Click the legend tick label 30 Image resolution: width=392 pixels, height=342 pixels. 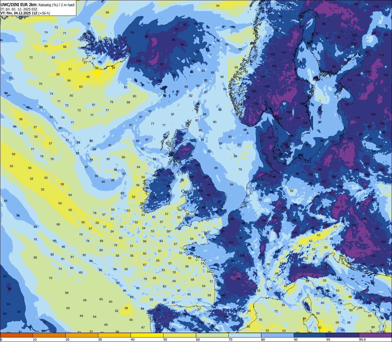100,340
